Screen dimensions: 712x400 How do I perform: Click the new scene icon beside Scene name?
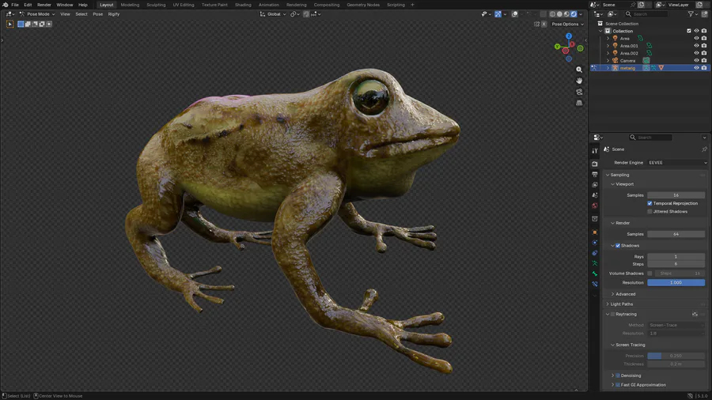click(641, 5)
